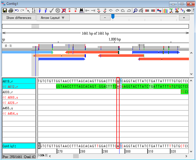
Task: Select the red T with arrow tool
Action: (27, 10)
